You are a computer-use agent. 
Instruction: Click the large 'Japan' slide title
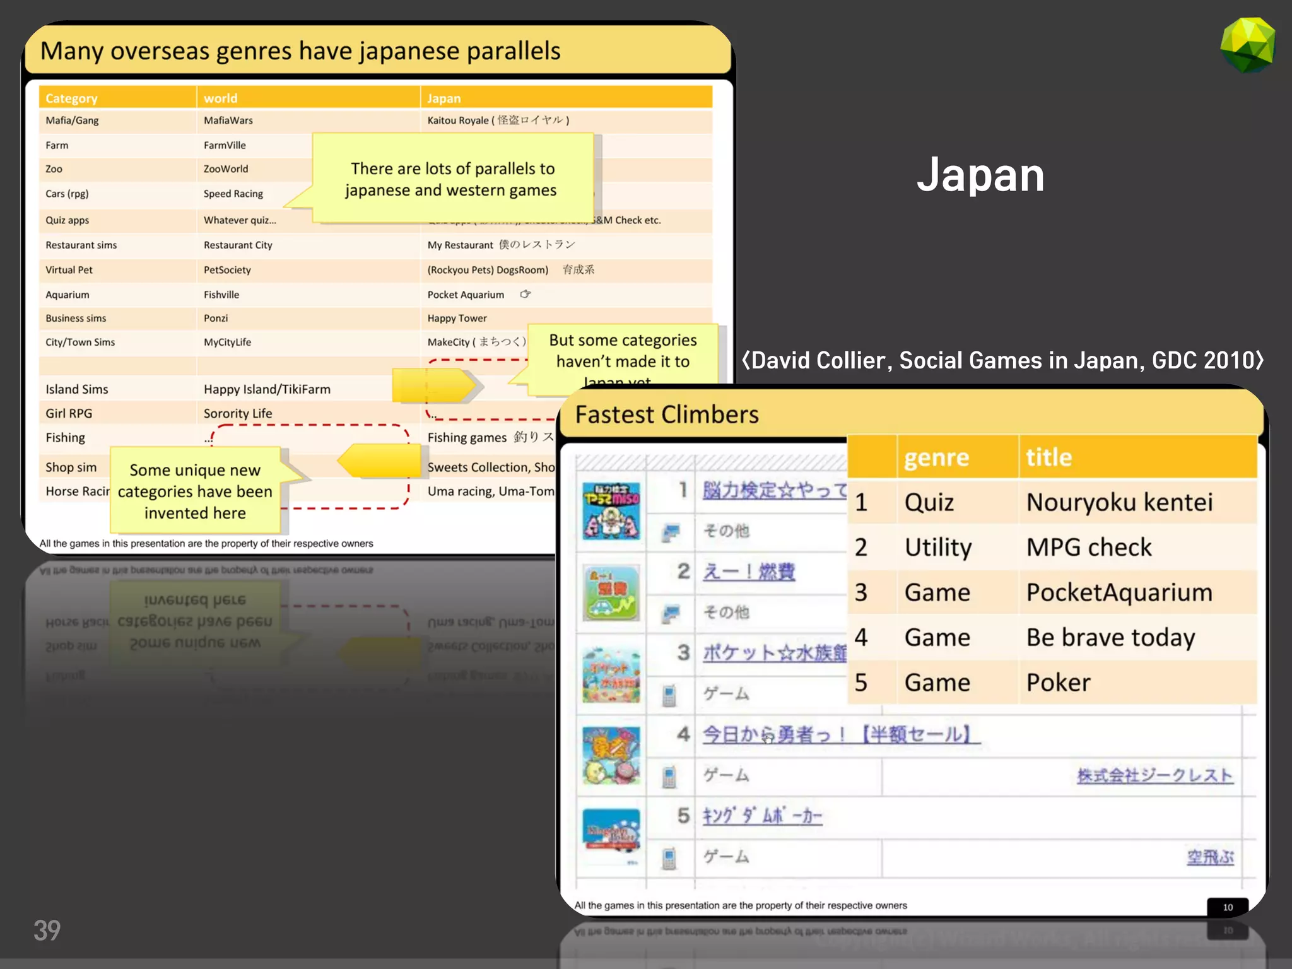coord(981,175)
